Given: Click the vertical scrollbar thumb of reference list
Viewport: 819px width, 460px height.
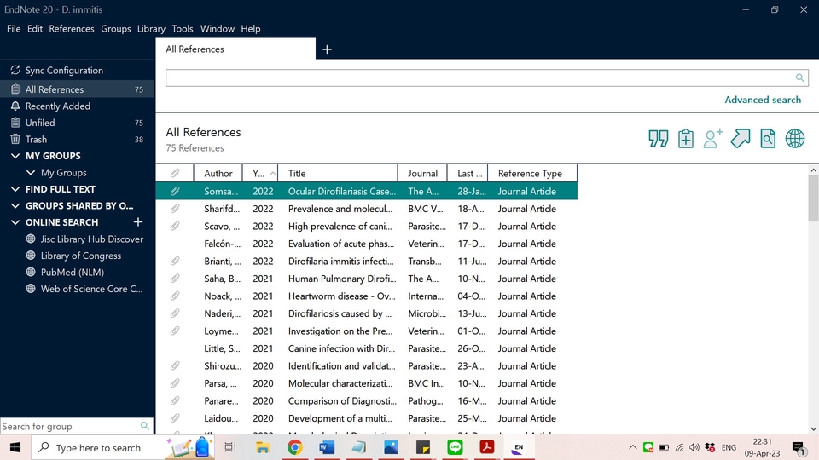Looking at the screenshot, I should click(x=813, y=198).
